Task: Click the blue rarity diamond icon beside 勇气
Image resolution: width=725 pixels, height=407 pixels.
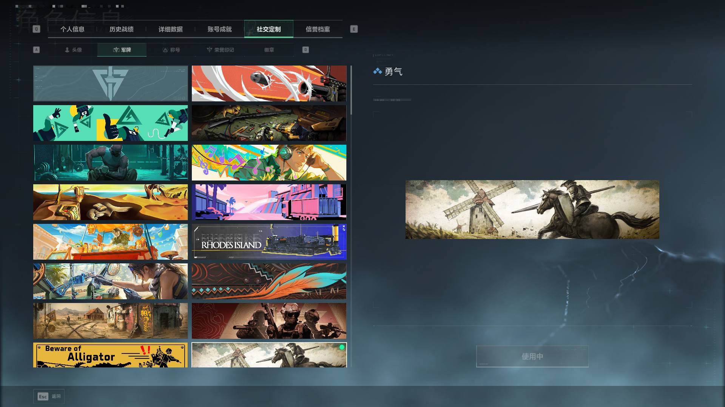Action: (378, 71)
